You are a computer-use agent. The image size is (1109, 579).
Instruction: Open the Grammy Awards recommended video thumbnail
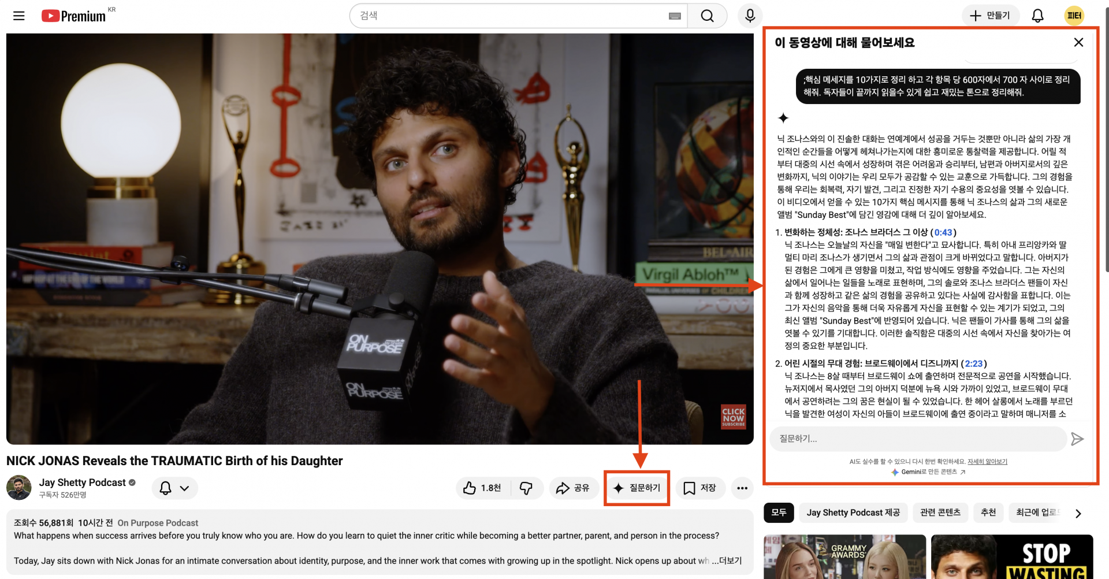pyautogui.click(x=844, y=557)
